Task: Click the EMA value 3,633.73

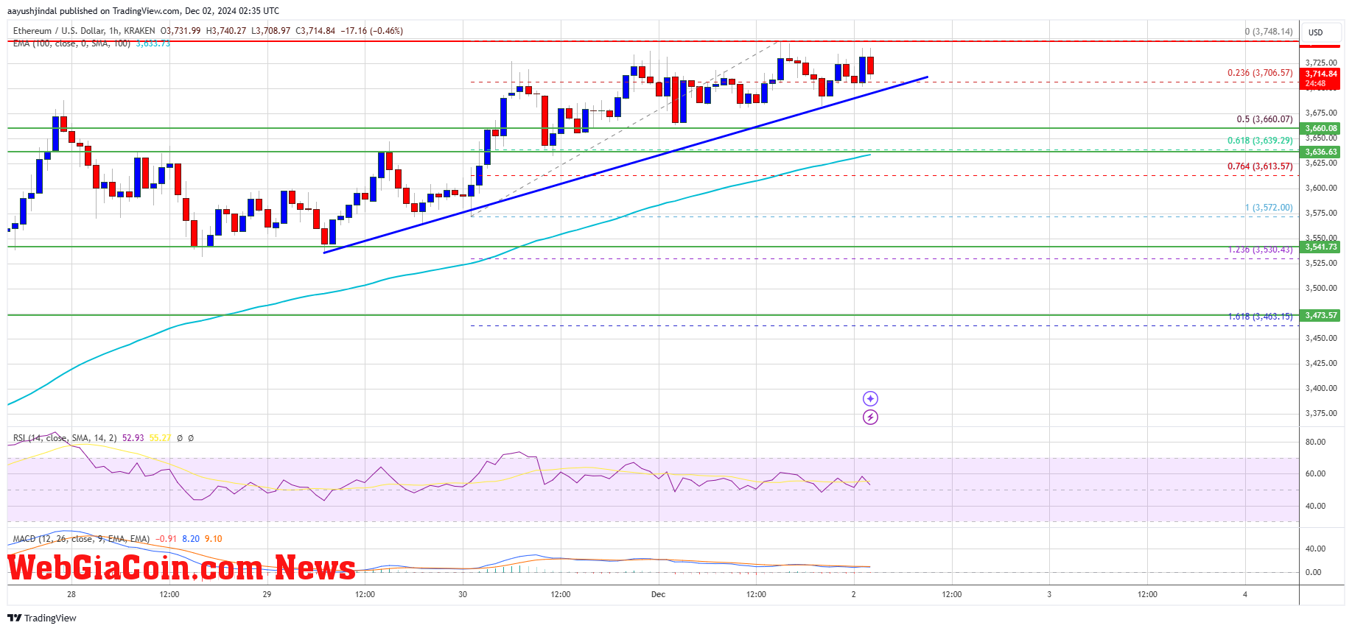Action: (153, 43)
